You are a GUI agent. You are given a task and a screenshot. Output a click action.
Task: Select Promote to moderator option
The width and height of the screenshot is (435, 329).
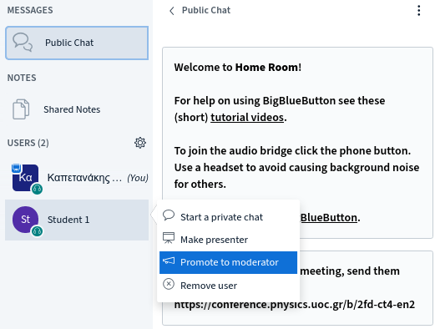coord(228,262)
